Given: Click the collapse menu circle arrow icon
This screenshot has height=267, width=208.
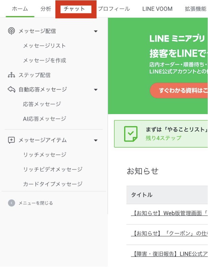Looking at the screenshot, I should [x=11, y=203].
